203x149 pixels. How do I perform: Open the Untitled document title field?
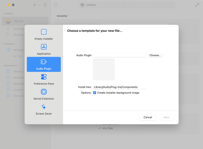tap(127, 5)
